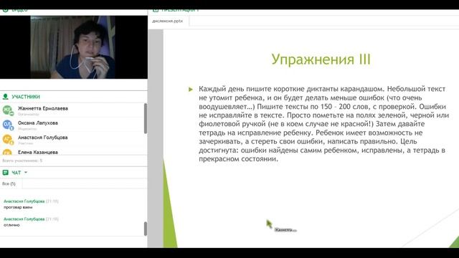The height and width of the screenshot is (258, 459).
Task: Click sender name above 'отлично' message
Action: point(24,219)
